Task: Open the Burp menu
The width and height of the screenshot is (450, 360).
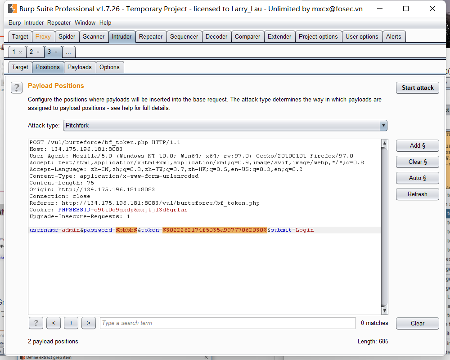Action: point(15,22)
